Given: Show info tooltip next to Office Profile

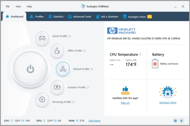Looking at the screenshot, I should (x=84, y=51).
